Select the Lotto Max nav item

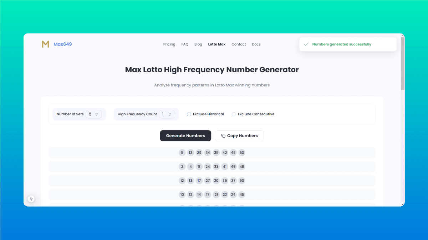click(x=217, y=44)
